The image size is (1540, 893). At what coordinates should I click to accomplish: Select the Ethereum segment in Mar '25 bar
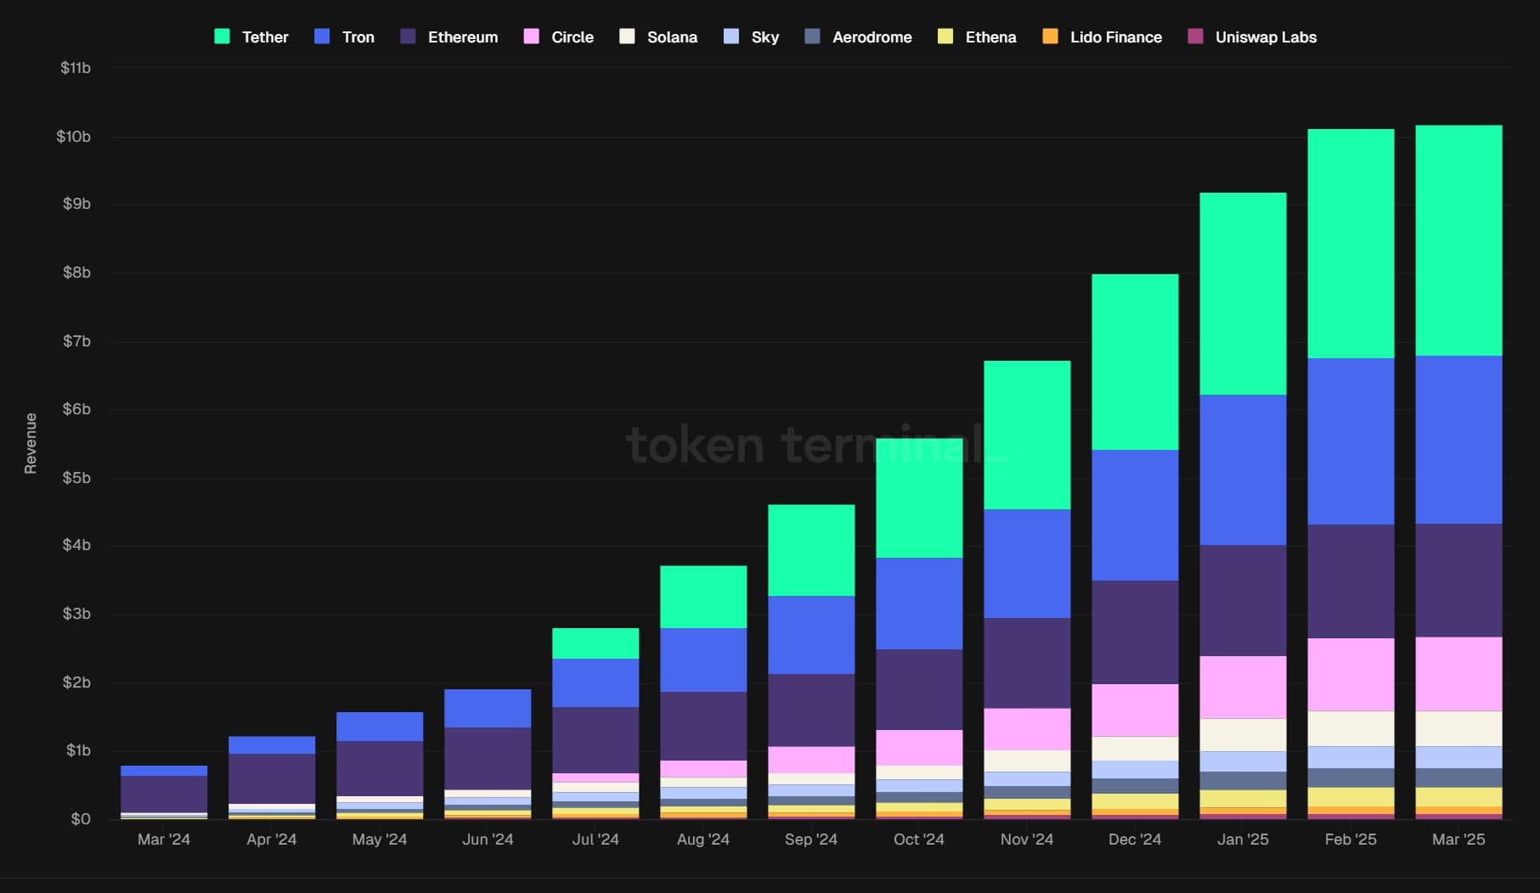1458,581
